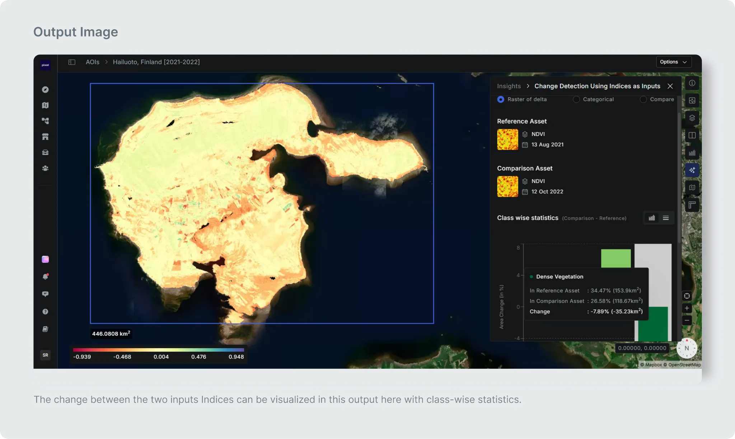Click the -0.939 legend value
This screenshot has height=439, width=735.
coord(82,357)
